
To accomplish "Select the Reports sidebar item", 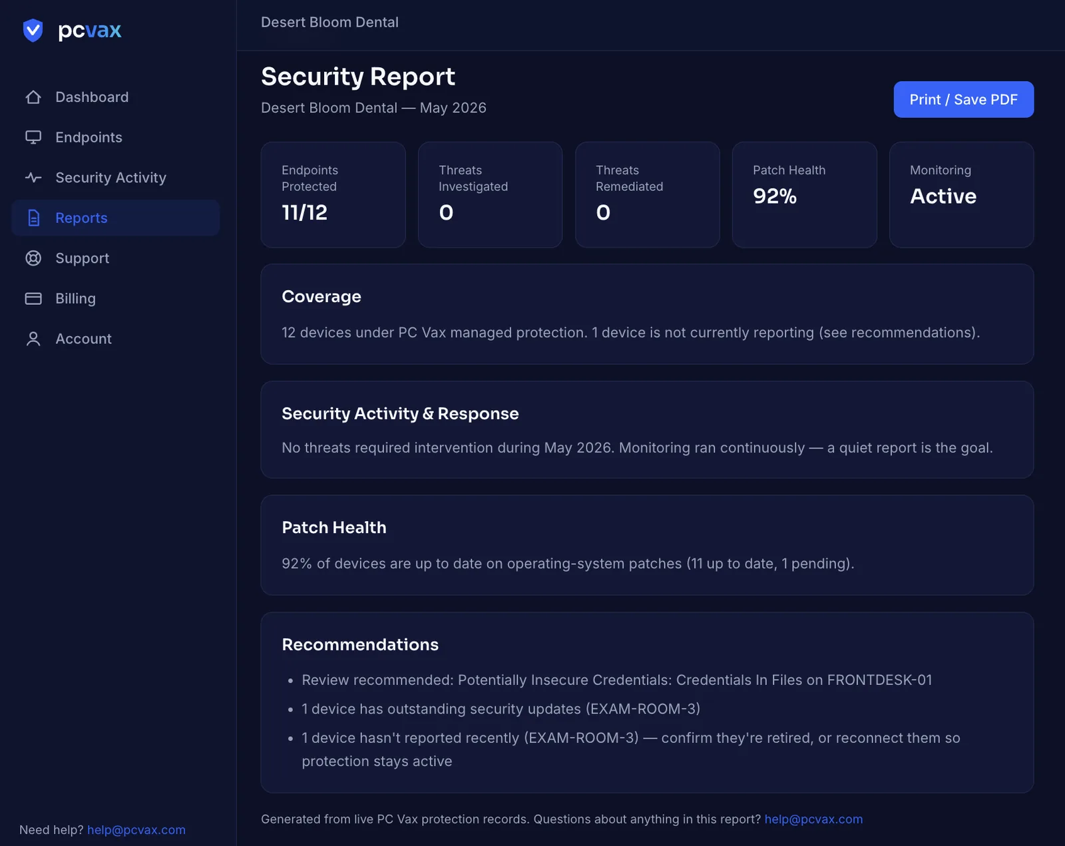I will 116,218.
